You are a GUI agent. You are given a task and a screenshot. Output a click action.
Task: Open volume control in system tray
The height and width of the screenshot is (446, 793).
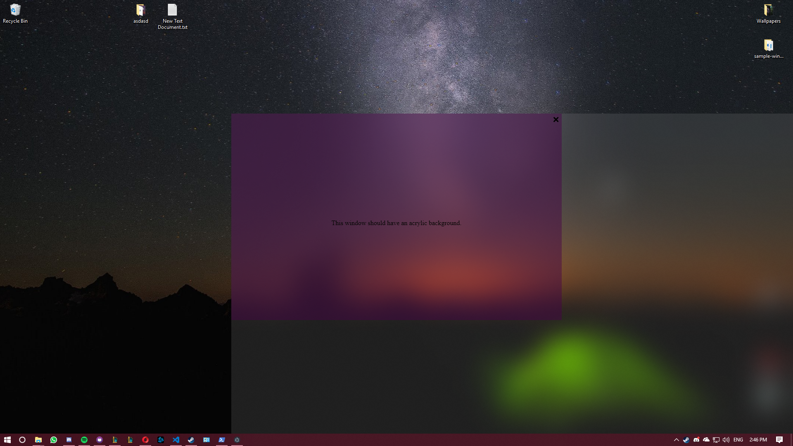726,440
